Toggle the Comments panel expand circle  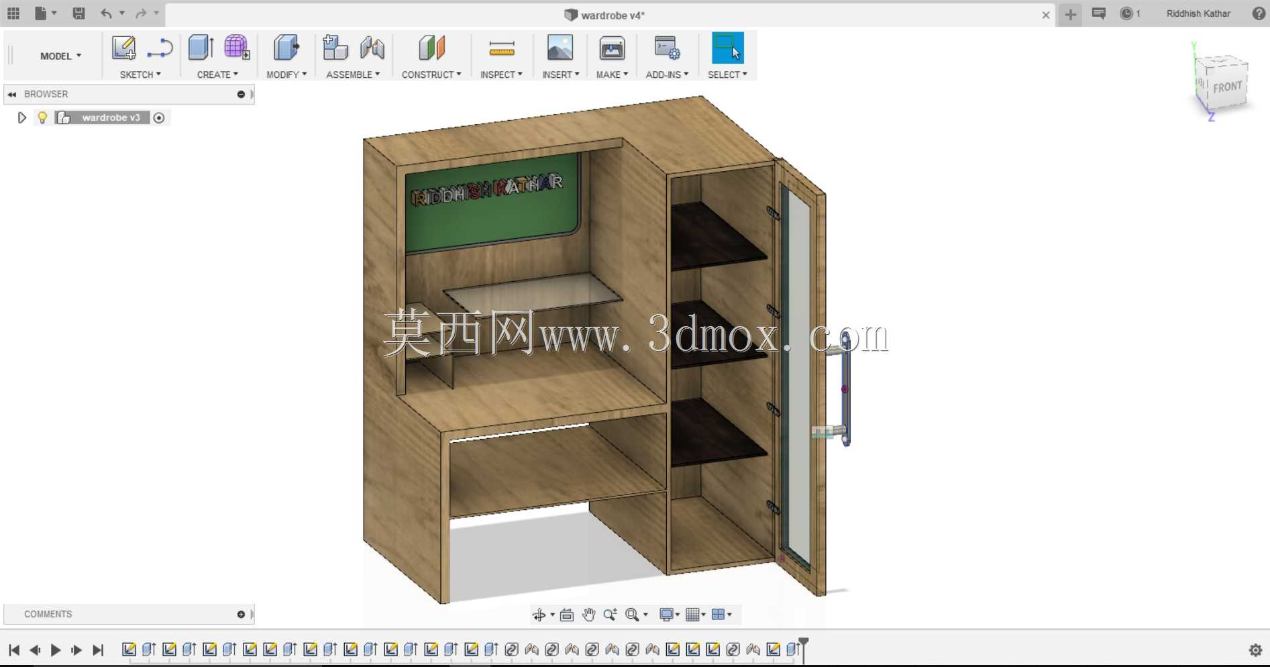[241, 614]
